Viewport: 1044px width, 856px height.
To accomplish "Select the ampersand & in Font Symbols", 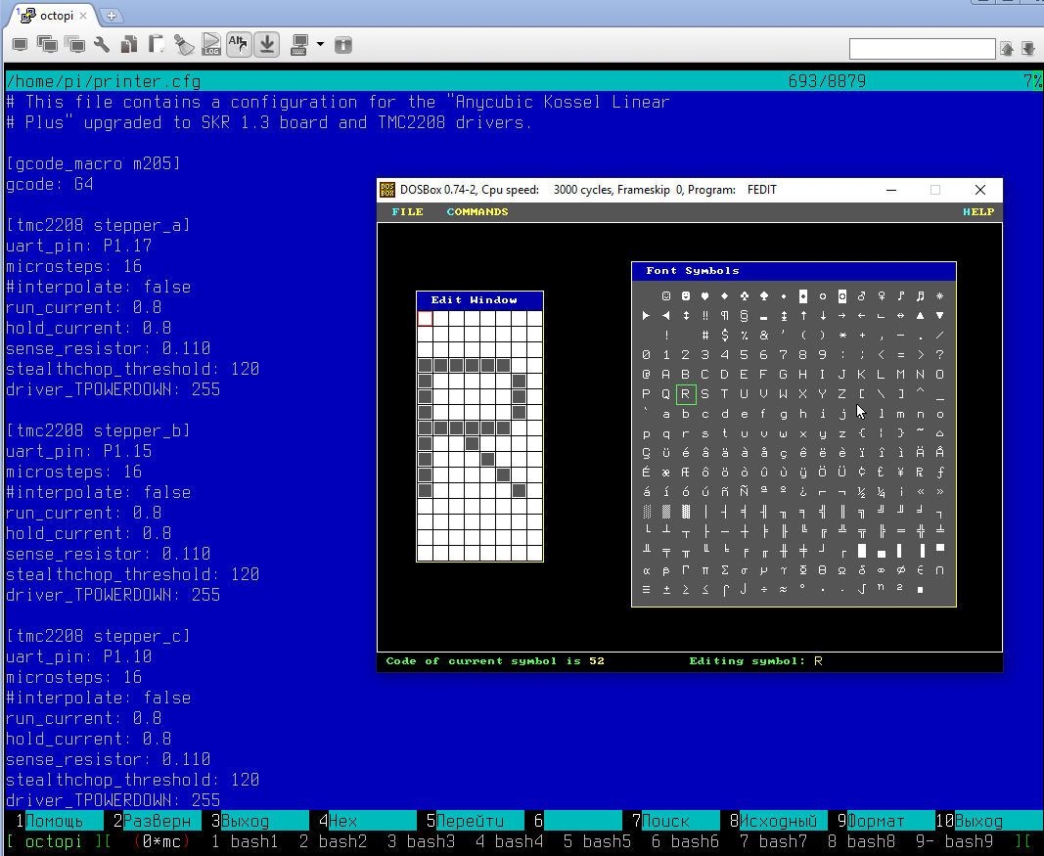I will point(764,335).
